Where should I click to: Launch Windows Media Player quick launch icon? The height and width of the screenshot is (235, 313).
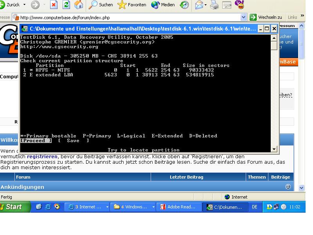pos(57,207)
